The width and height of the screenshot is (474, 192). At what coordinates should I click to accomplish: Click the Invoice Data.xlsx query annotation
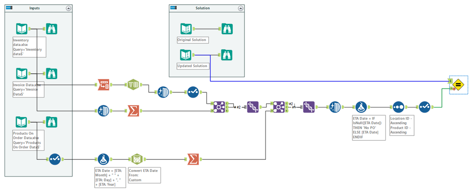coord(28,90)
